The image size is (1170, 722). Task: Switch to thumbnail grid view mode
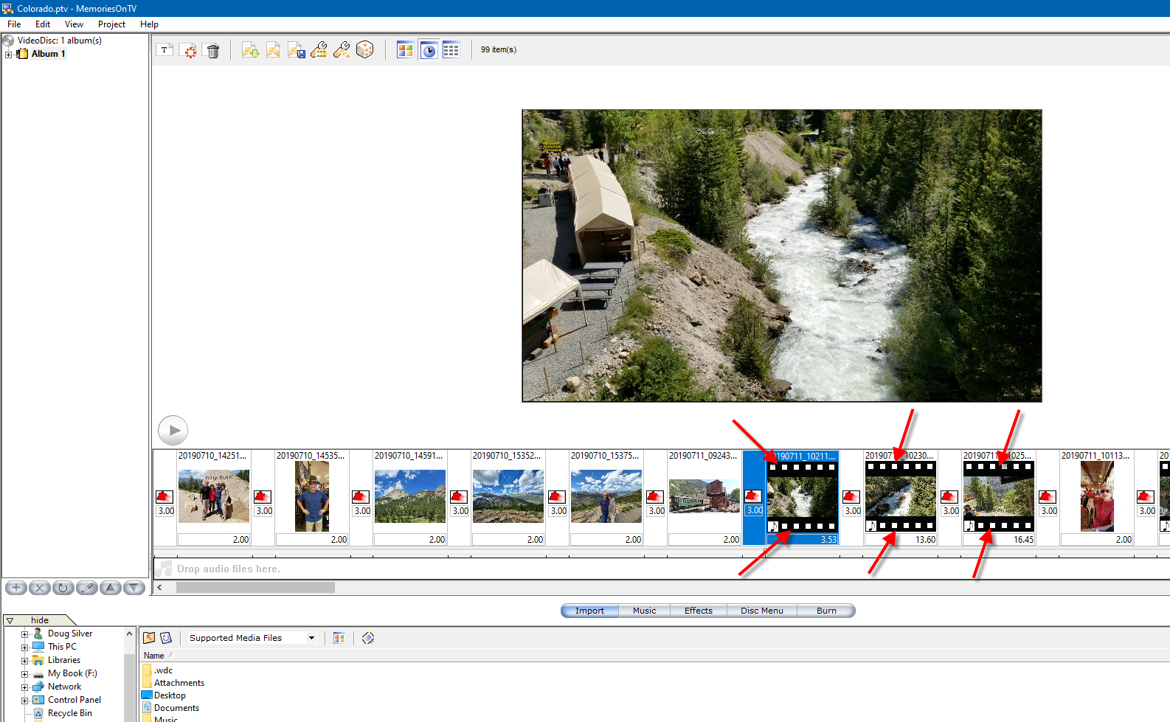(x=405, y=50)
